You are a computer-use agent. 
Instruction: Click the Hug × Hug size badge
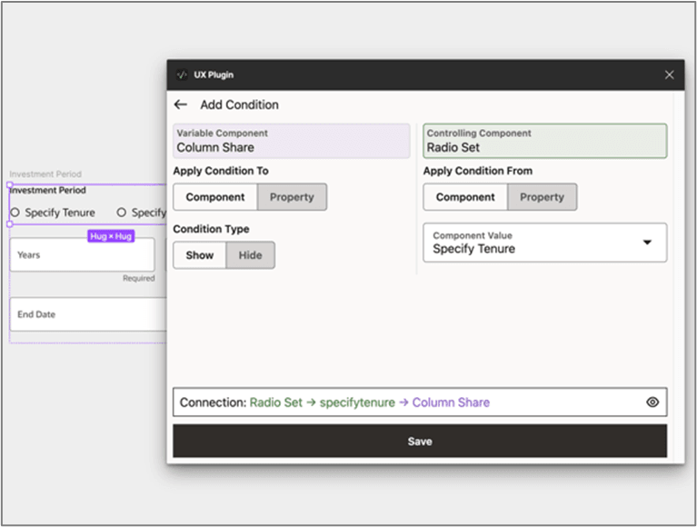[111, 236]
